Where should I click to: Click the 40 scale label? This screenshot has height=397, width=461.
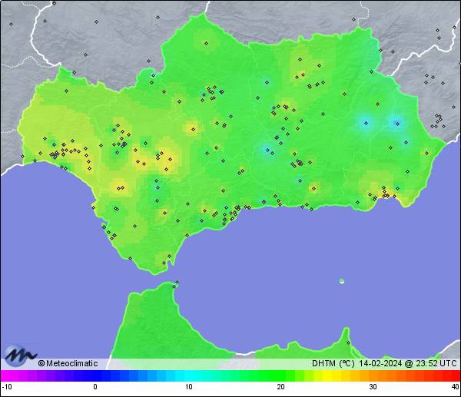click(x=456, y=387)
